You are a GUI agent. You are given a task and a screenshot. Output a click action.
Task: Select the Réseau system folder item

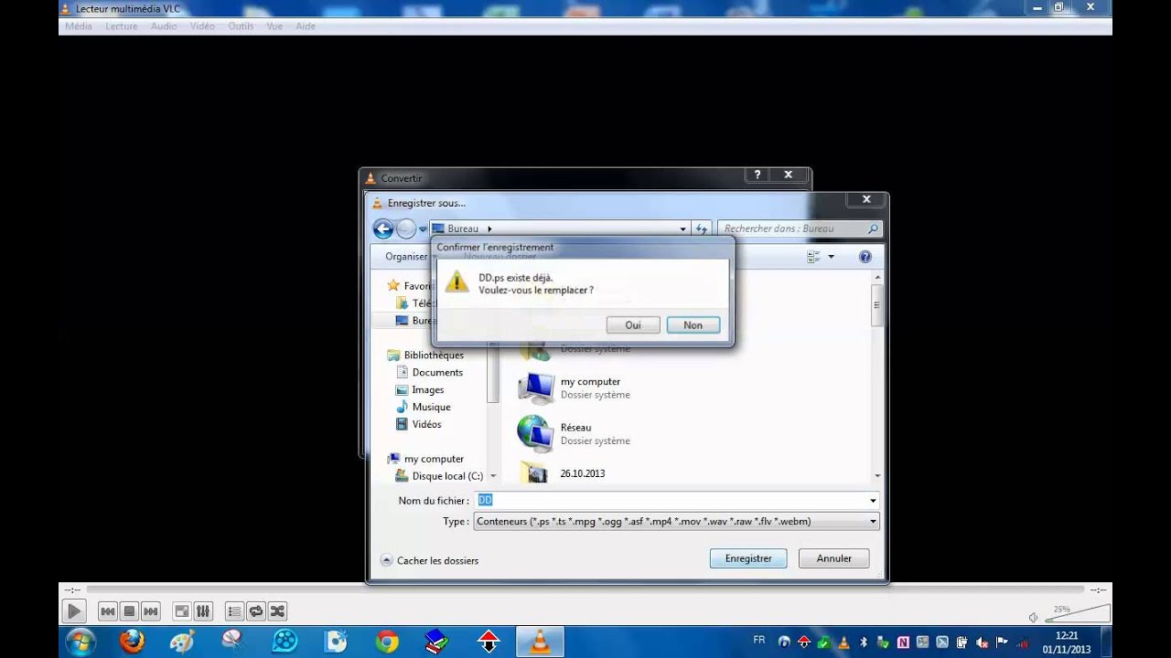[x=575, y=434]
